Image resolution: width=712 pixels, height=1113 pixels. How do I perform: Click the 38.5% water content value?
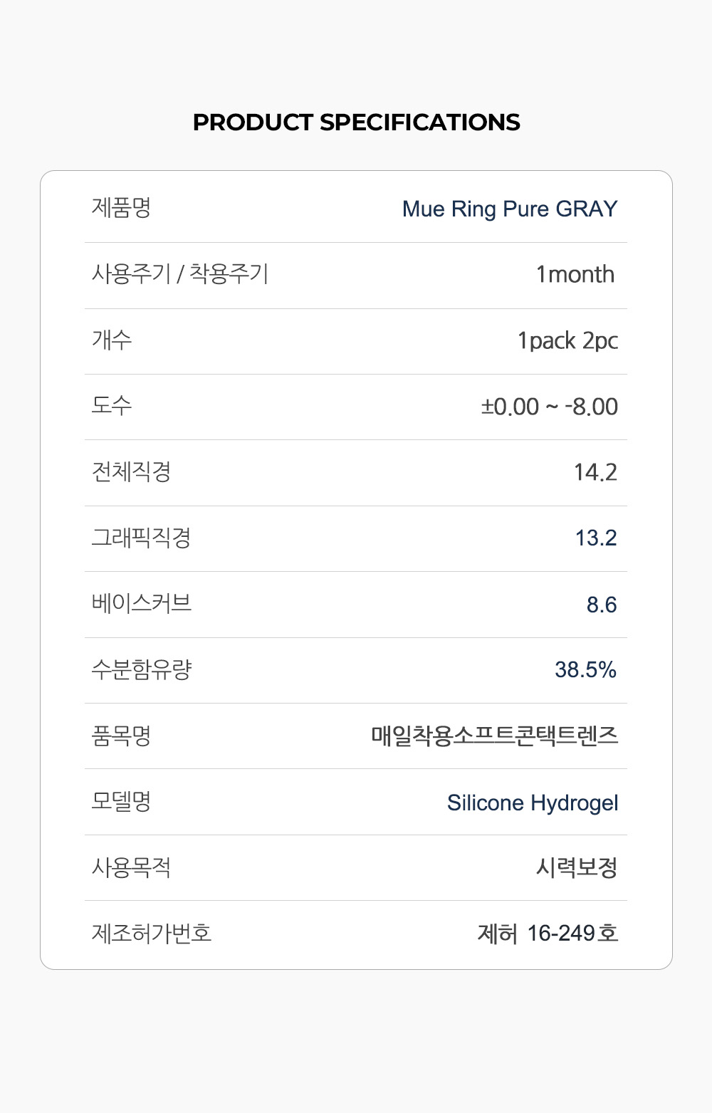point(585,669)
